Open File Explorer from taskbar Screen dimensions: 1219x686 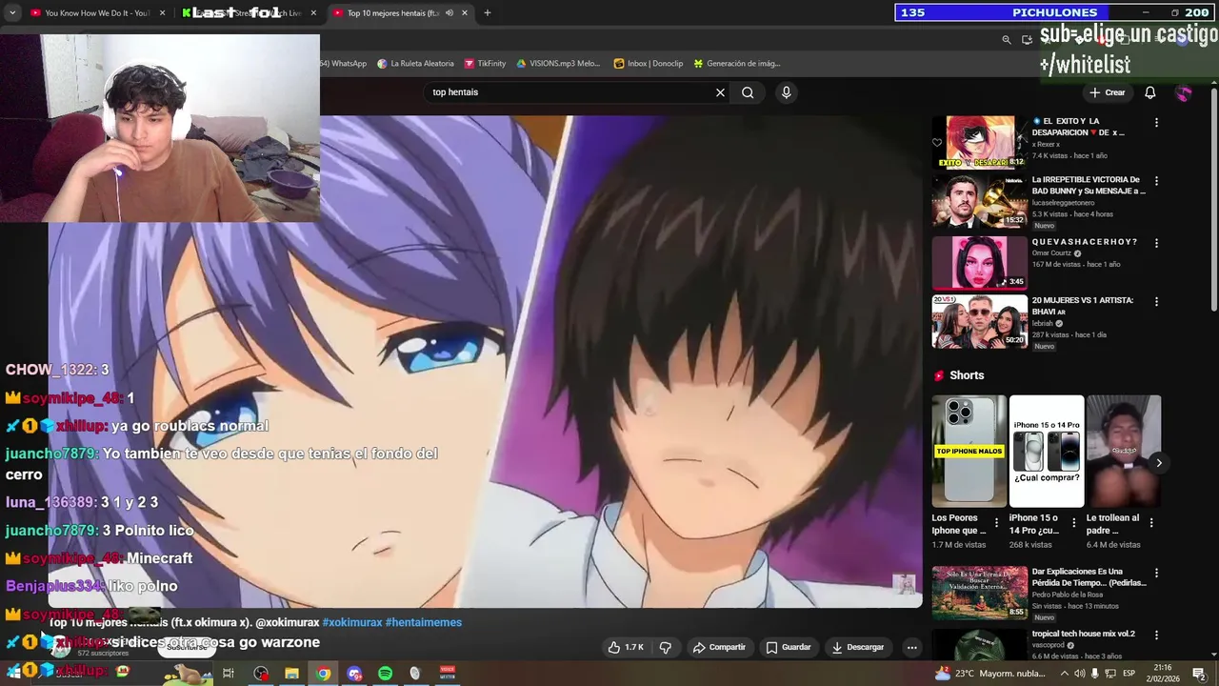(x=291, y=674)
